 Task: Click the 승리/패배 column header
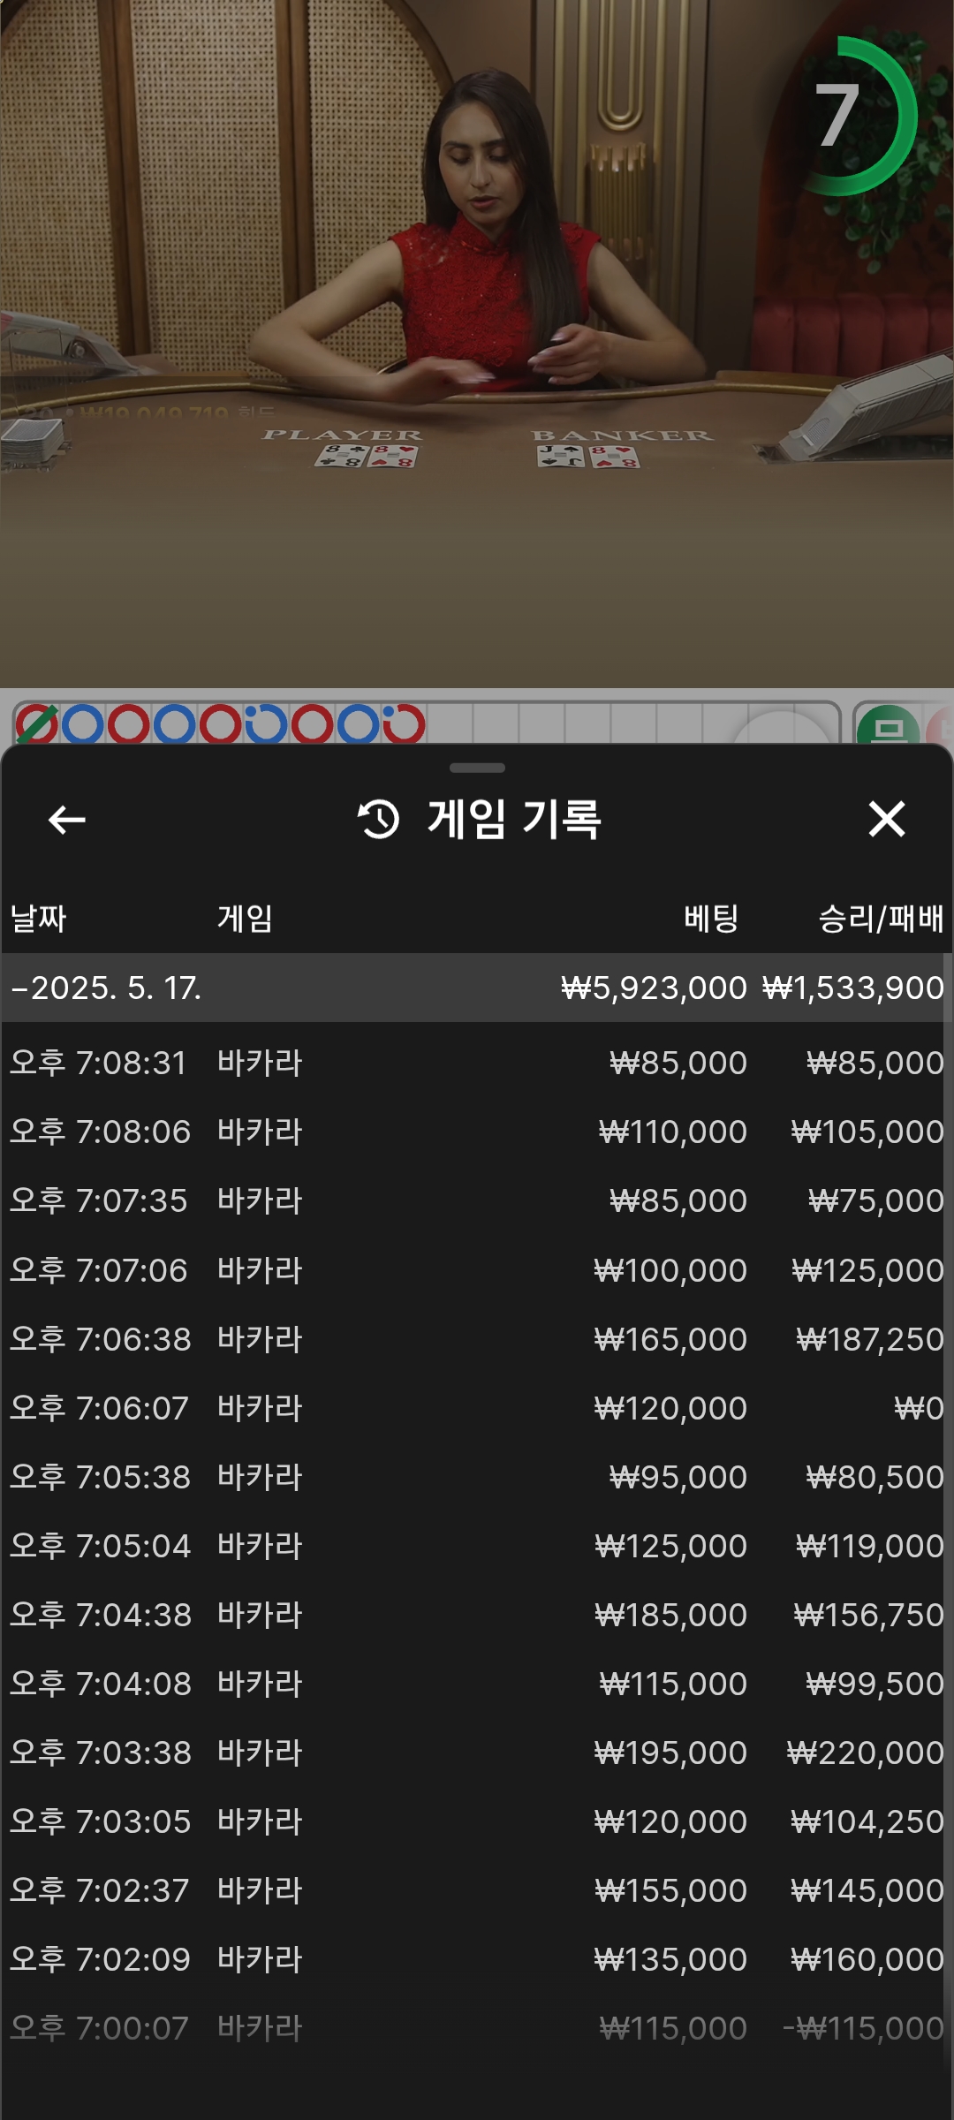click(x=880, y=919)
